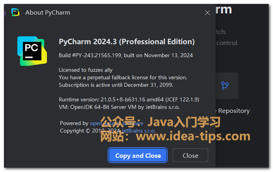Click the About PyCharm title text
The image size is (273, 172).
[48, 13]
